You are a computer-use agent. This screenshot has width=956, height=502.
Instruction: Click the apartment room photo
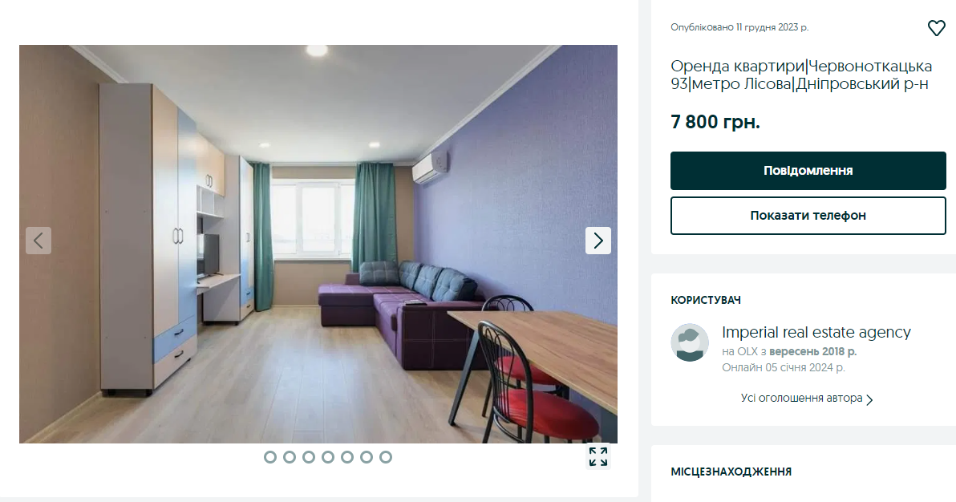(x=318, y=244)
